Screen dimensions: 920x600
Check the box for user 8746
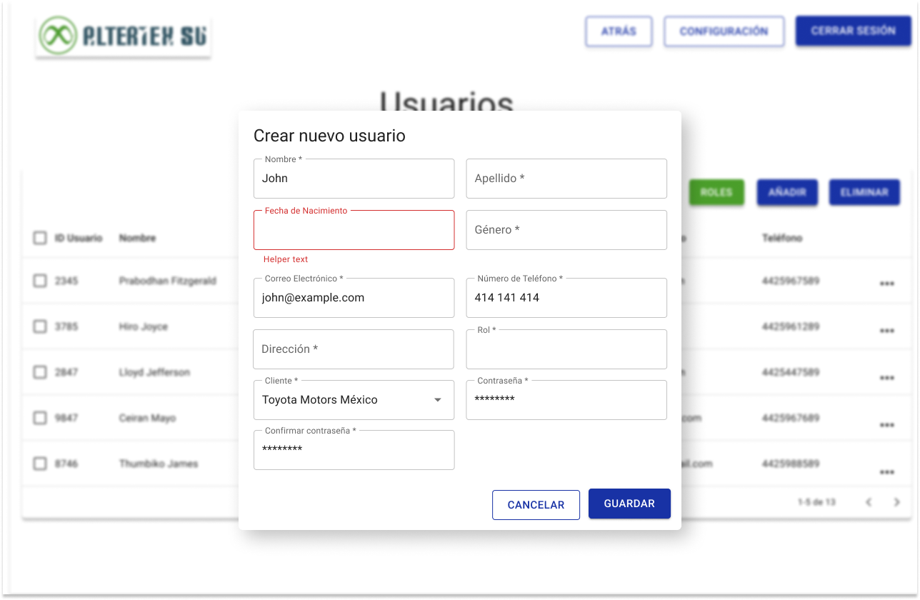40,464
